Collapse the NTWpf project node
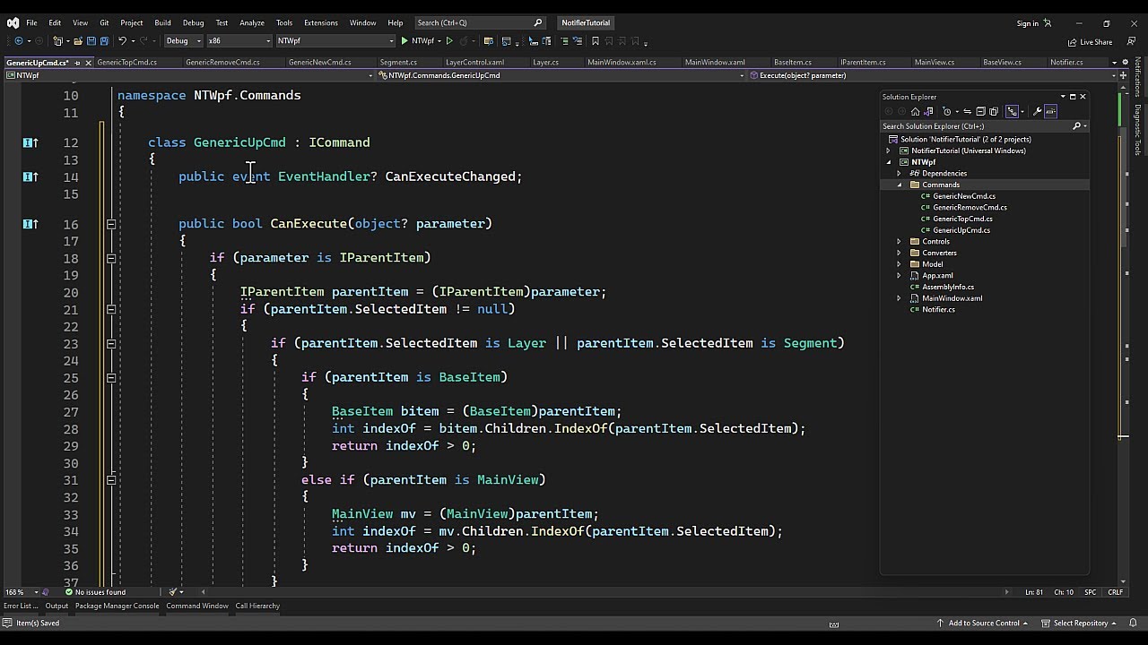Viewport: 1148px width, 645px height. (889, 162)
